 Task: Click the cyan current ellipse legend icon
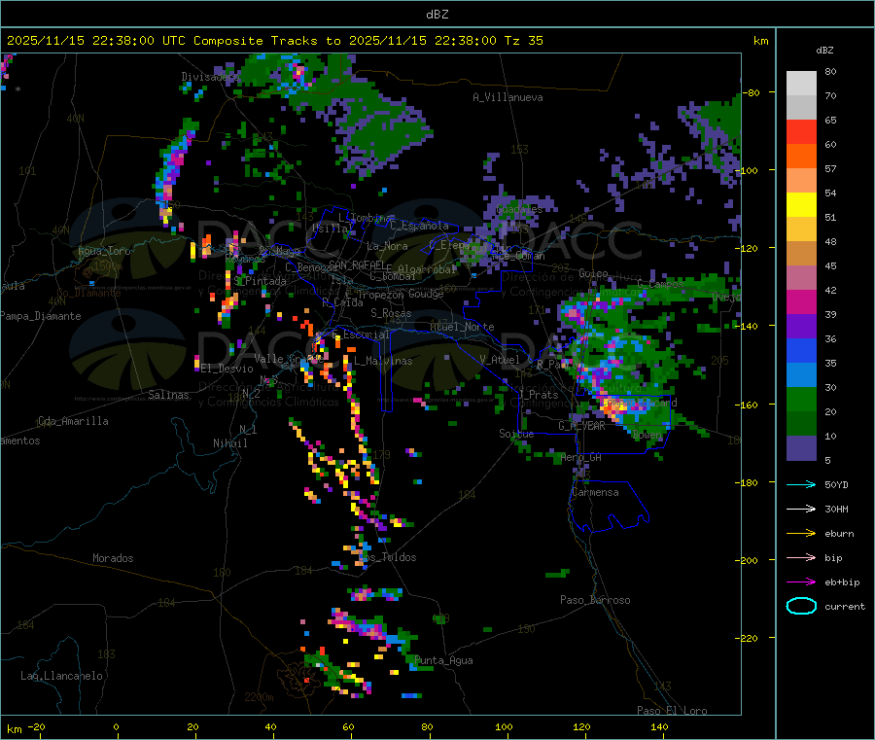801,606
